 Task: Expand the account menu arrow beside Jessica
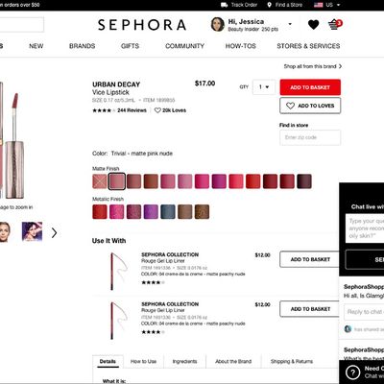[x=290, y=24]
